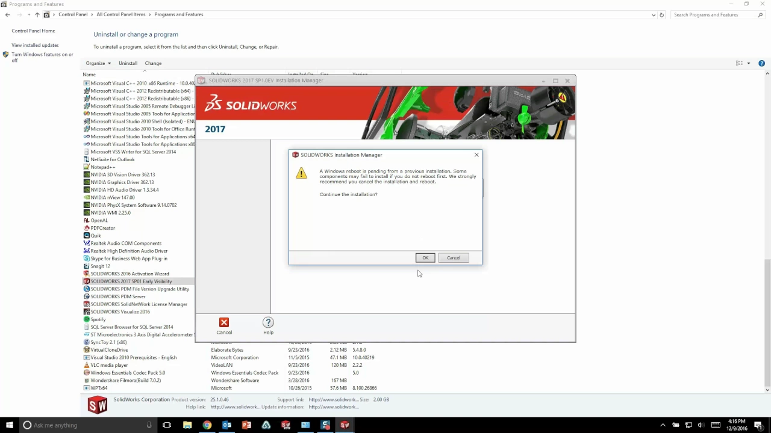Screen dimensions: 771x433
Task: Open View installed updates link
Action: [35, 45]
